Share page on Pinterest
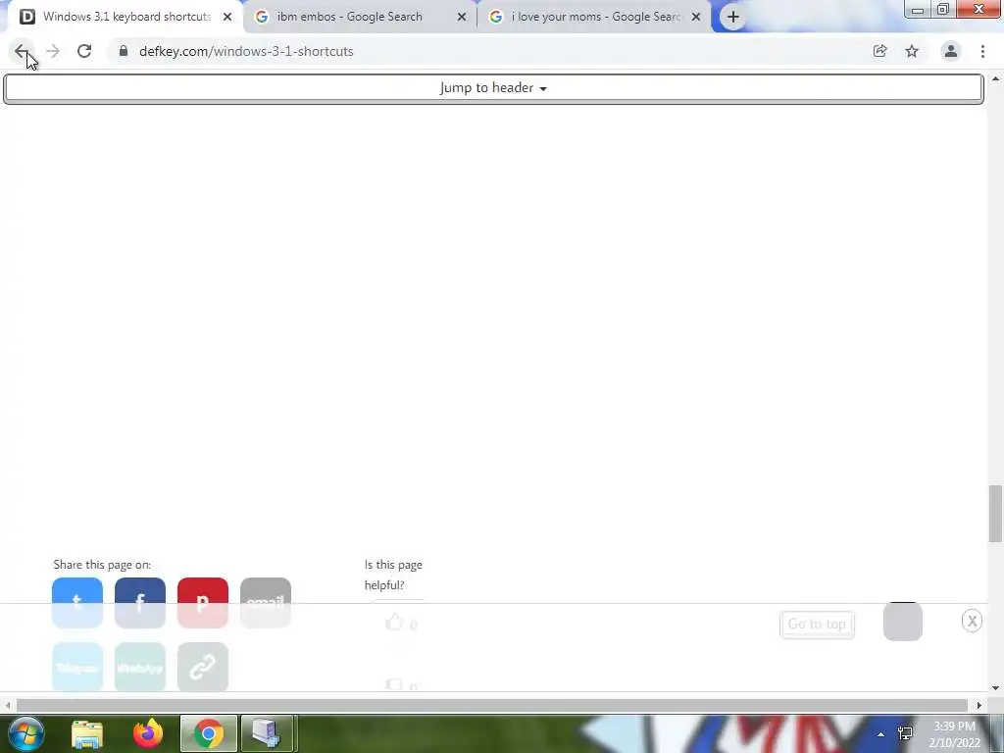The image size is (1004, 753). (202, 603)
